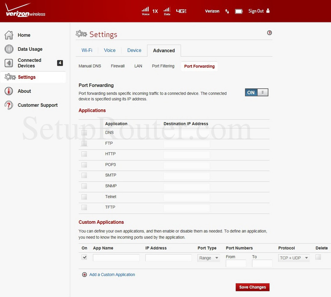The width and height of the screenshot is (331, 297).
Task: Click the Save Changes button
Action: pos(252,287)
